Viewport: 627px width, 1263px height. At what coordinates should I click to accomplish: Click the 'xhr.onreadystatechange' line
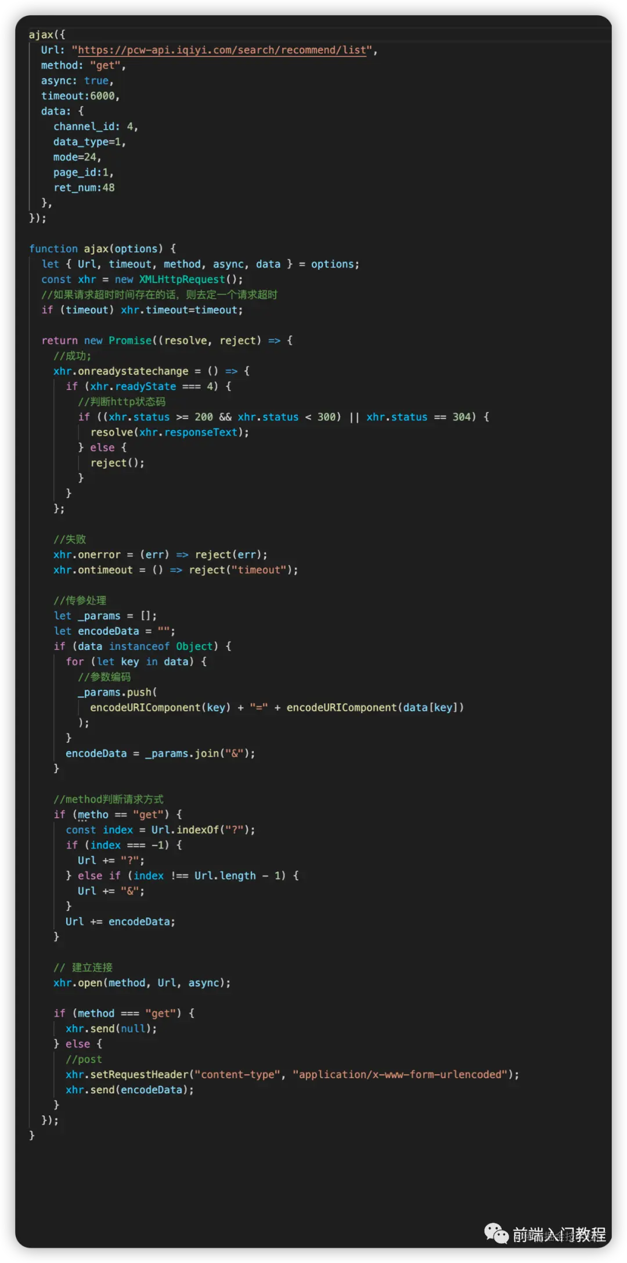tap(152, 371)
